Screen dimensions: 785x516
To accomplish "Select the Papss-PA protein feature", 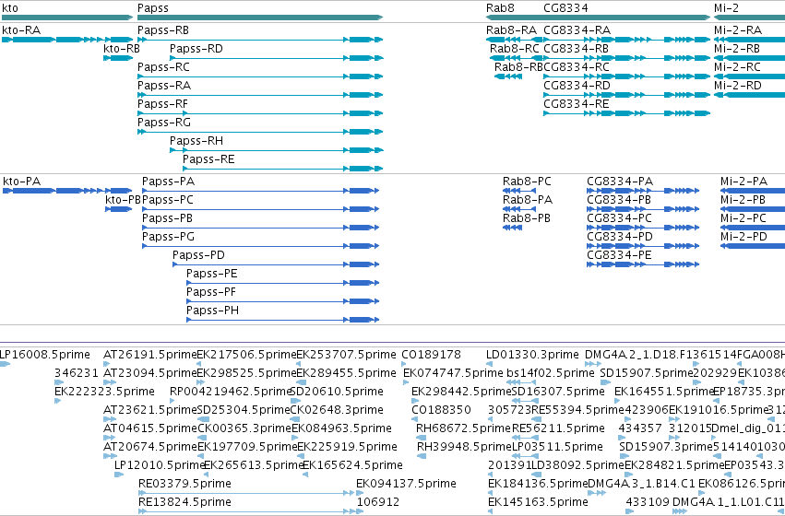I will tap(261, 191).
